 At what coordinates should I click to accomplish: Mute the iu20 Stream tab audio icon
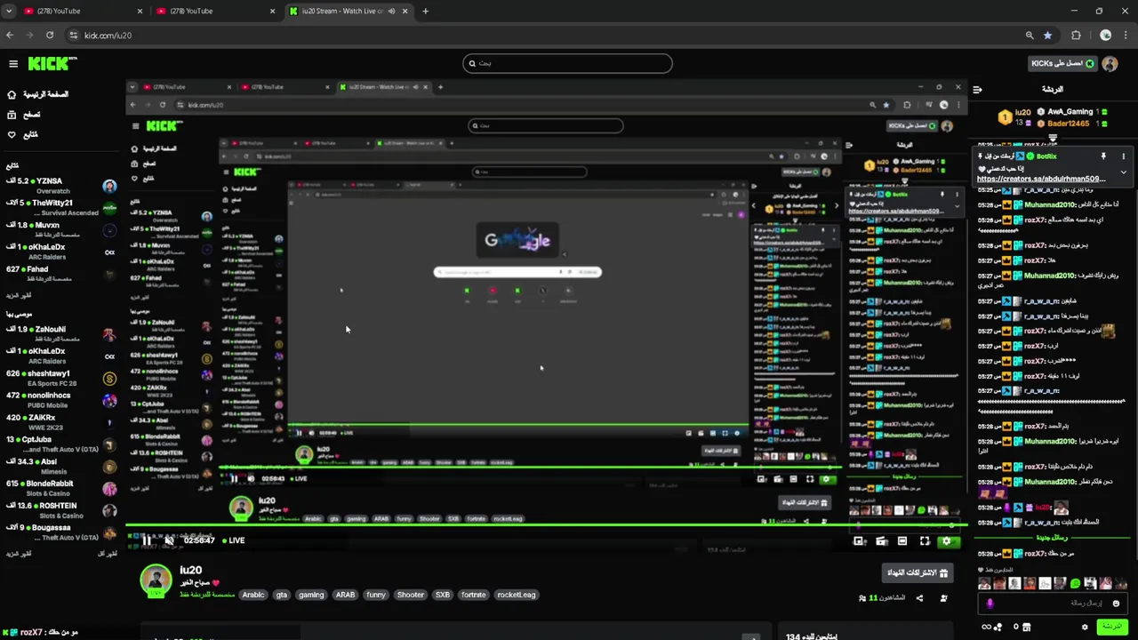[x=391, y=11]
